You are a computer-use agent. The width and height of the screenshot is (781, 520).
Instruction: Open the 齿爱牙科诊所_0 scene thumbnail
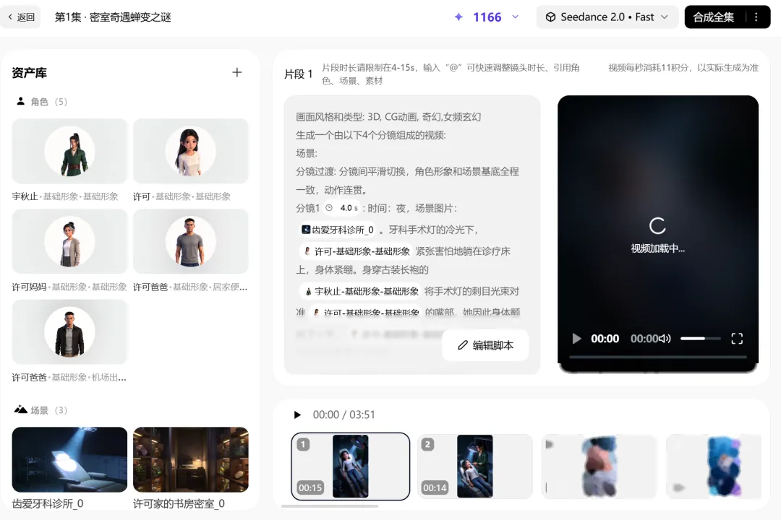[69, 459]
